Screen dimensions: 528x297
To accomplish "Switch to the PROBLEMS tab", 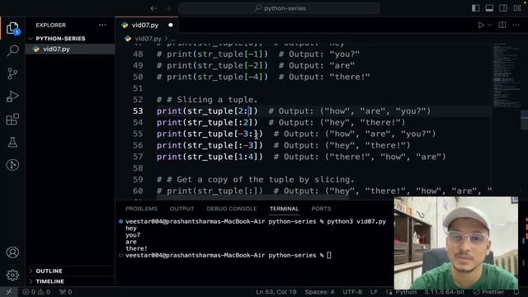I will point(141,209).
